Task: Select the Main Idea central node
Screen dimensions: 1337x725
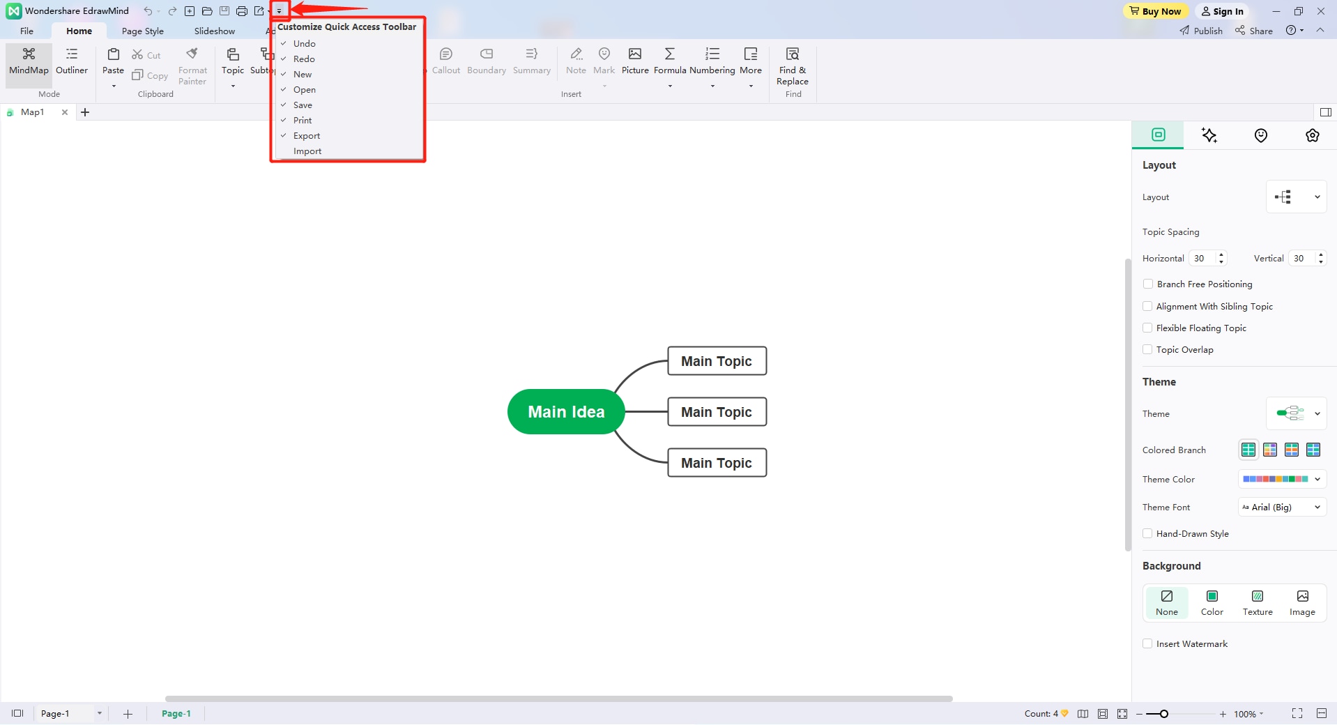Action: click(566, 411)
